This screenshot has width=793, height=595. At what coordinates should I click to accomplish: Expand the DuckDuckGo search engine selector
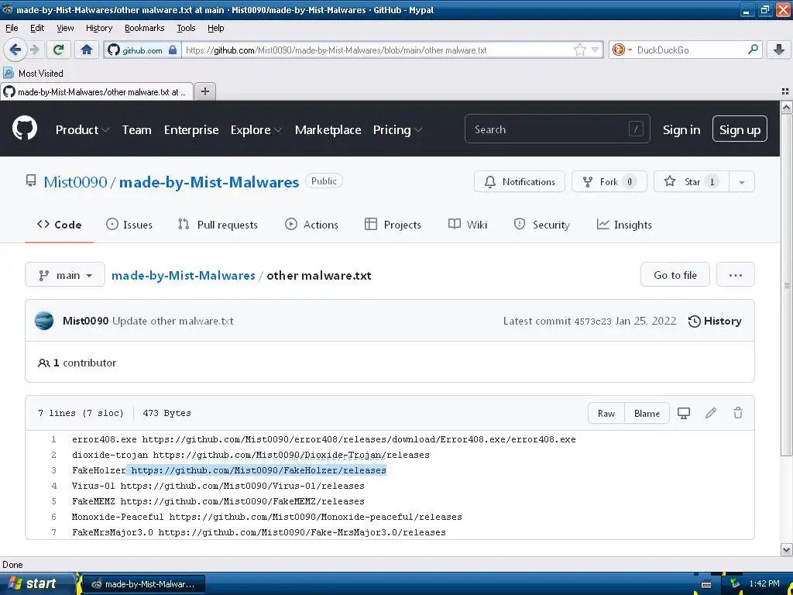(x=622, y=50)
